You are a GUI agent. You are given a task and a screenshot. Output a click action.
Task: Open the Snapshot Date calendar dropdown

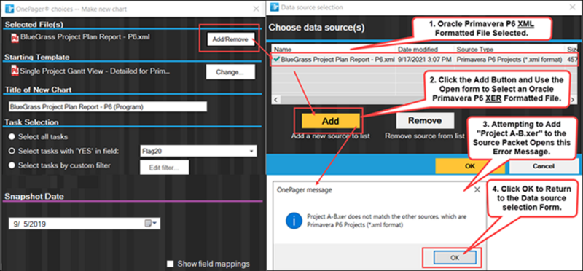(151, 224)
